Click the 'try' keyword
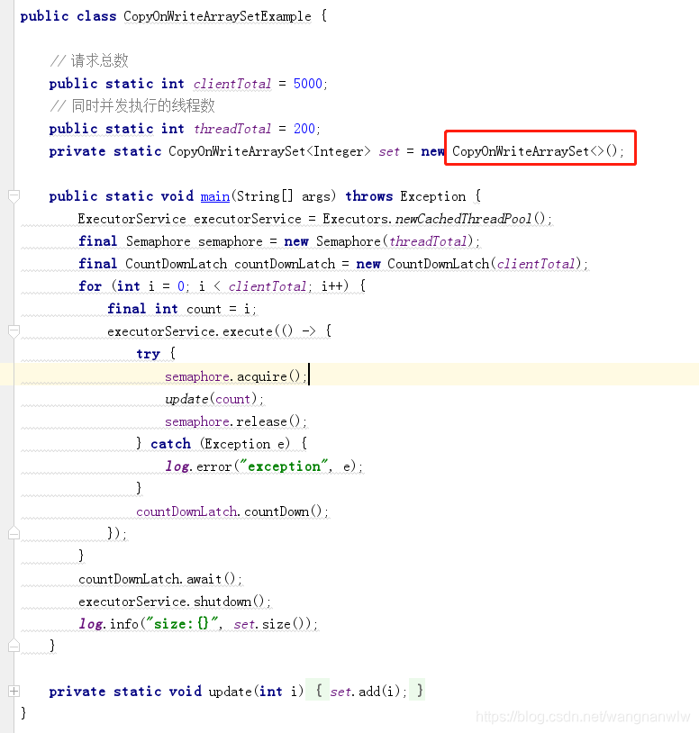 (x=149, y=354)
